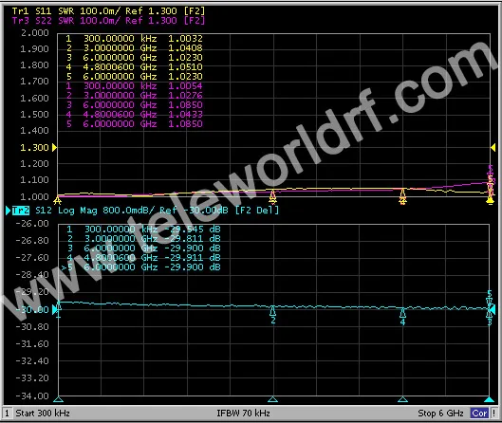502x423 pixels.
Task: Select cyan marker 2 row reading -29.811 dB
Action: (143, 239)
